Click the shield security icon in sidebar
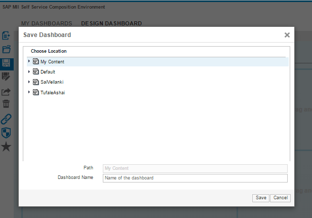Screen dimensions: 312x218 [x=7, y=133]
